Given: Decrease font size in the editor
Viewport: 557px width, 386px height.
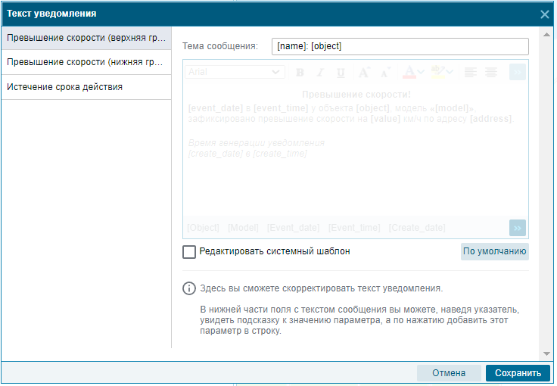Looking at the screenshot, I should coord(385,73).
